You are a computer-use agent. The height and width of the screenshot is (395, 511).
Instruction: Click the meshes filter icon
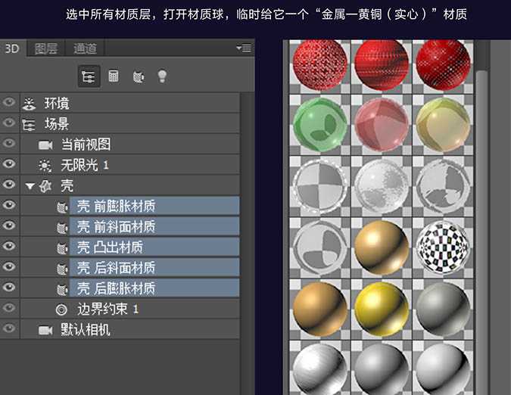pyautogui.click(x=114, y=76)
